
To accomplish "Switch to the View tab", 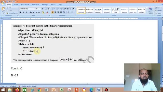I will (60, 5).
